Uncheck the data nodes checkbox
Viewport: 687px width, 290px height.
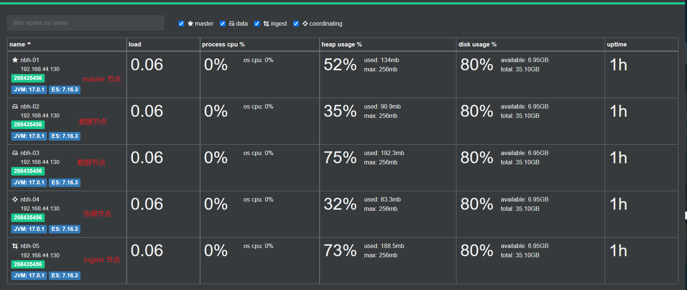(x=223, y=23)
